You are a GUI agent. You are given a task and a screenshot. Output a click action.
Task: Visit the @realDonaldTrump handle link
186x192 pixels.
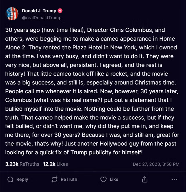point(42,18)
